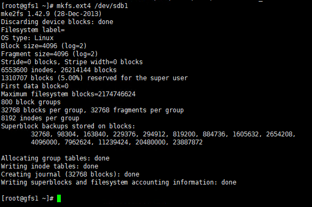The image size is (312, 207).
Task: Click superblock backup number 23887872
Action: click(x=187, y=142)
